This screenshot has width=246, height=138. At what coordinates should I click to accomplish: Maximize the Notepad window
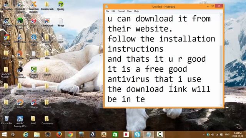[213, 6]
